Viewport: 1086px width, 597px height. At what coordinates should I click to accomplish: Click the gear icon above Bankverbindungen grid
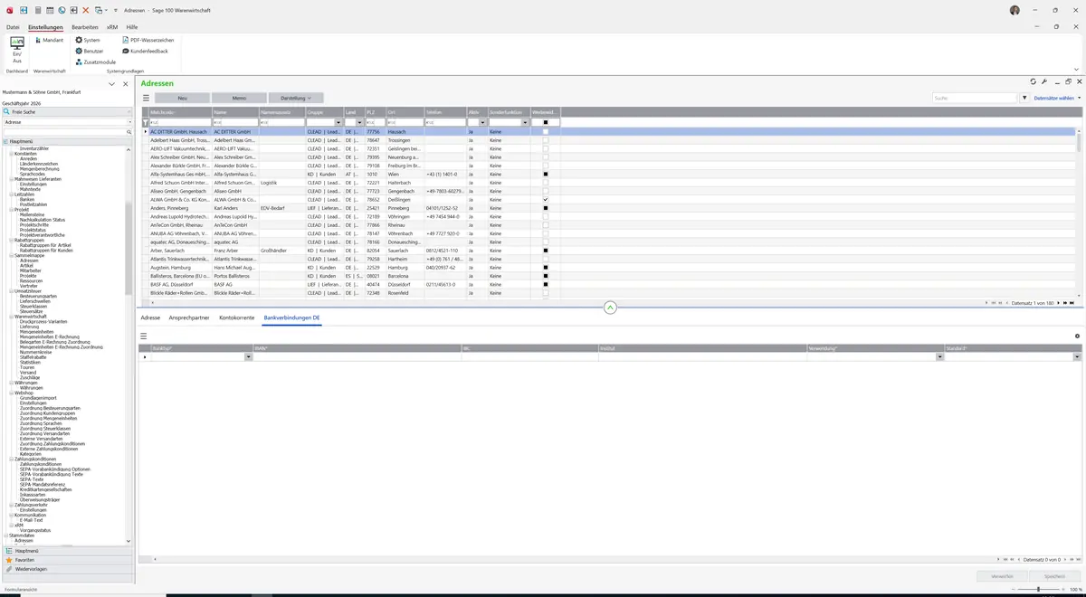click(x=1077, y=336)
